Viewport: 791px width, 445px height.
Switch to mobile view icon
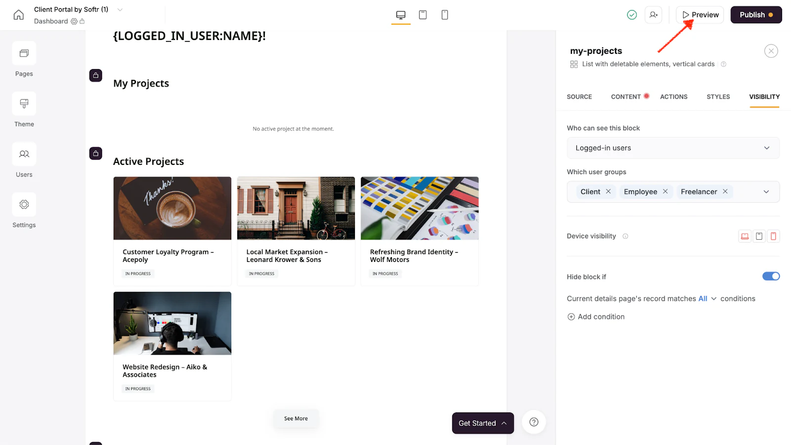[x=444, y=15]
